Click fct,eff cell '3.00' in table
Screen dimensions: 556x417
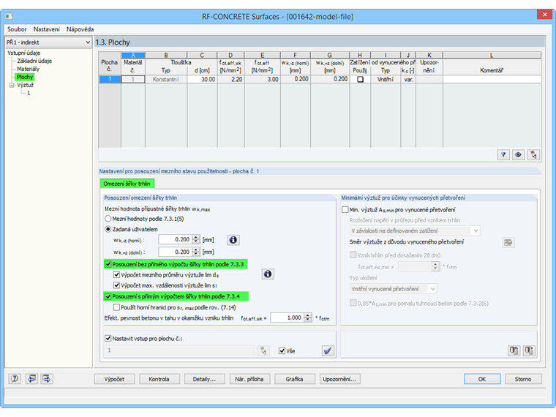click(262, 80)
